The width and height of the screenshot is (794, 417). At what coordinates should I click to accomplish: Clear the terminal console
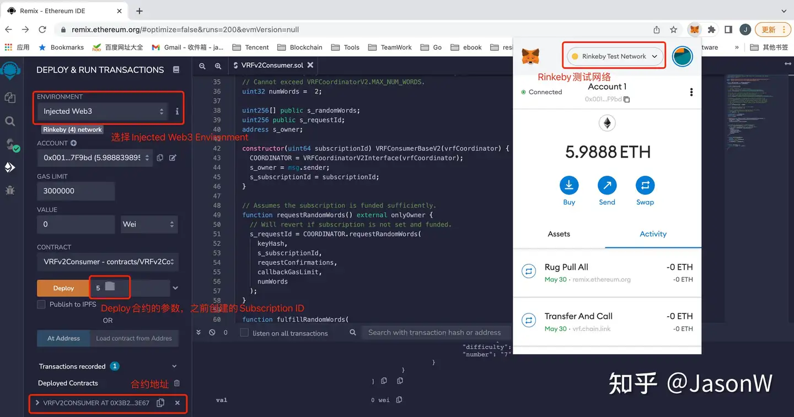212,333
